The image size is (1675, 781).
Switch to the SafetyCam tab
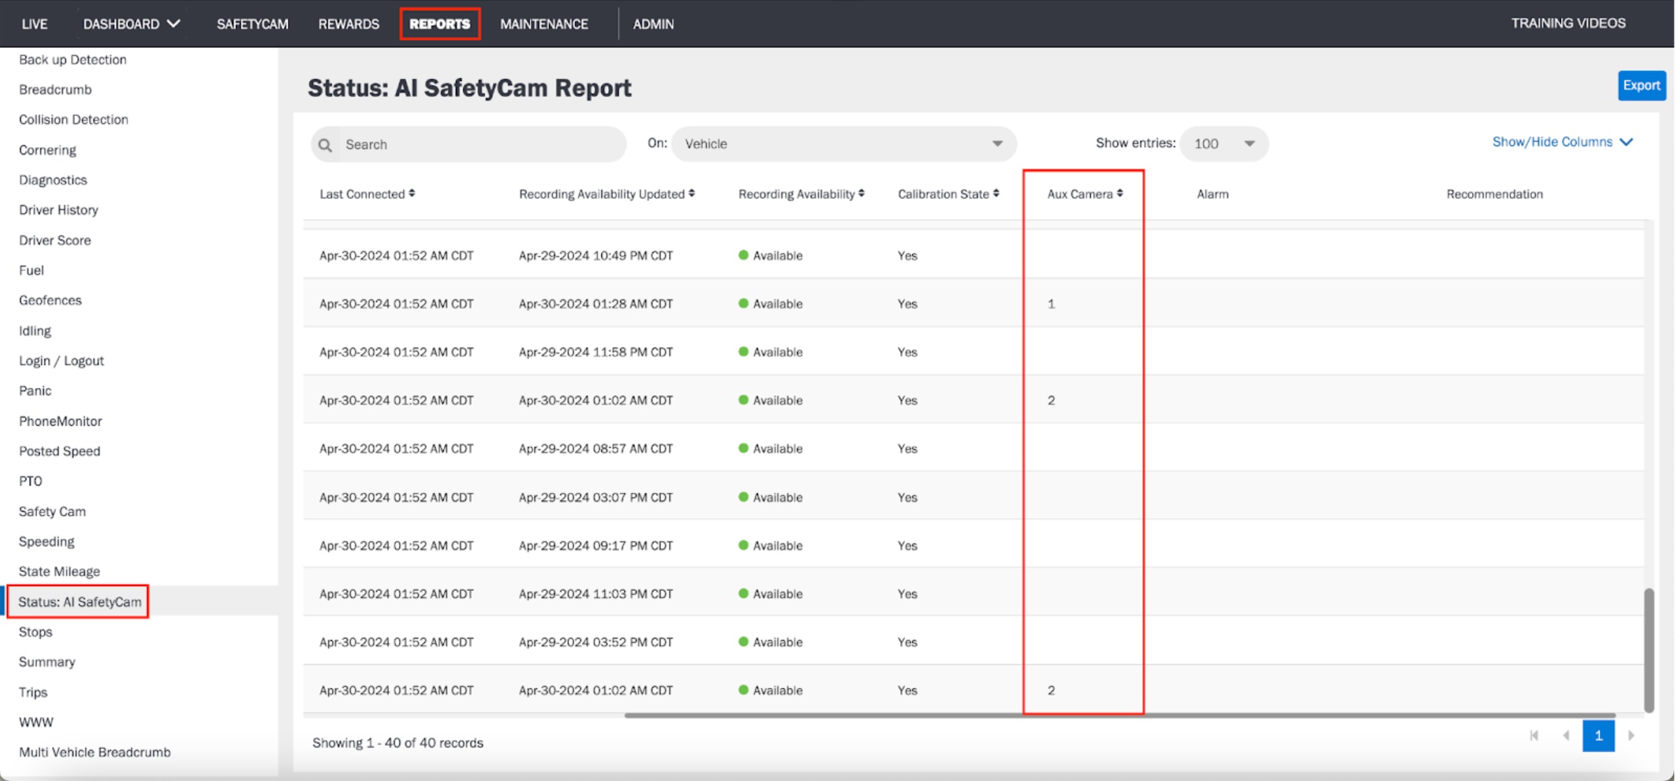click(252, 24)
